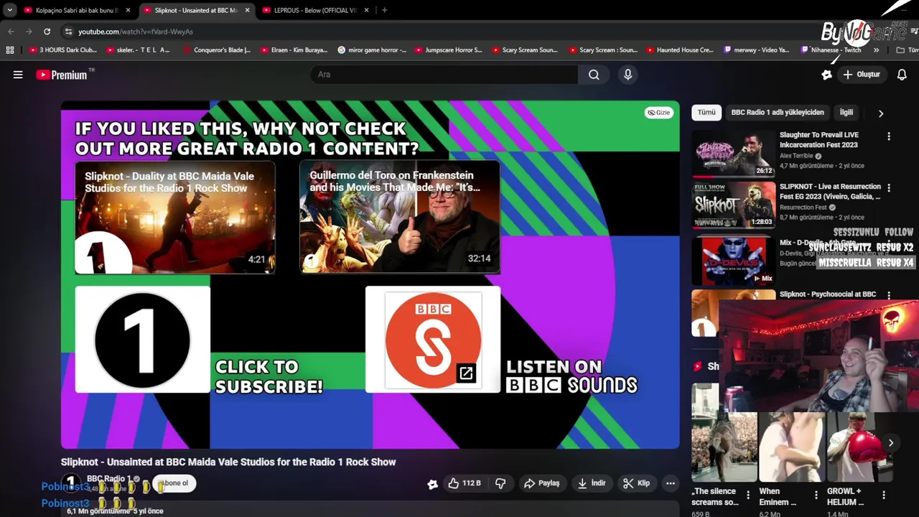Open the Slipknot - Psychosocial at BBC title
This screenshot has height=517, width=919.
828,294
